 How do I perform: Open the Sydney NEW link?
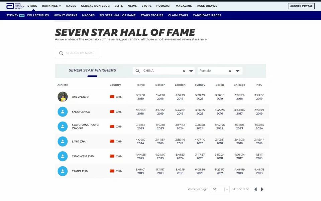pyautogui.click(x=15, y=15)
